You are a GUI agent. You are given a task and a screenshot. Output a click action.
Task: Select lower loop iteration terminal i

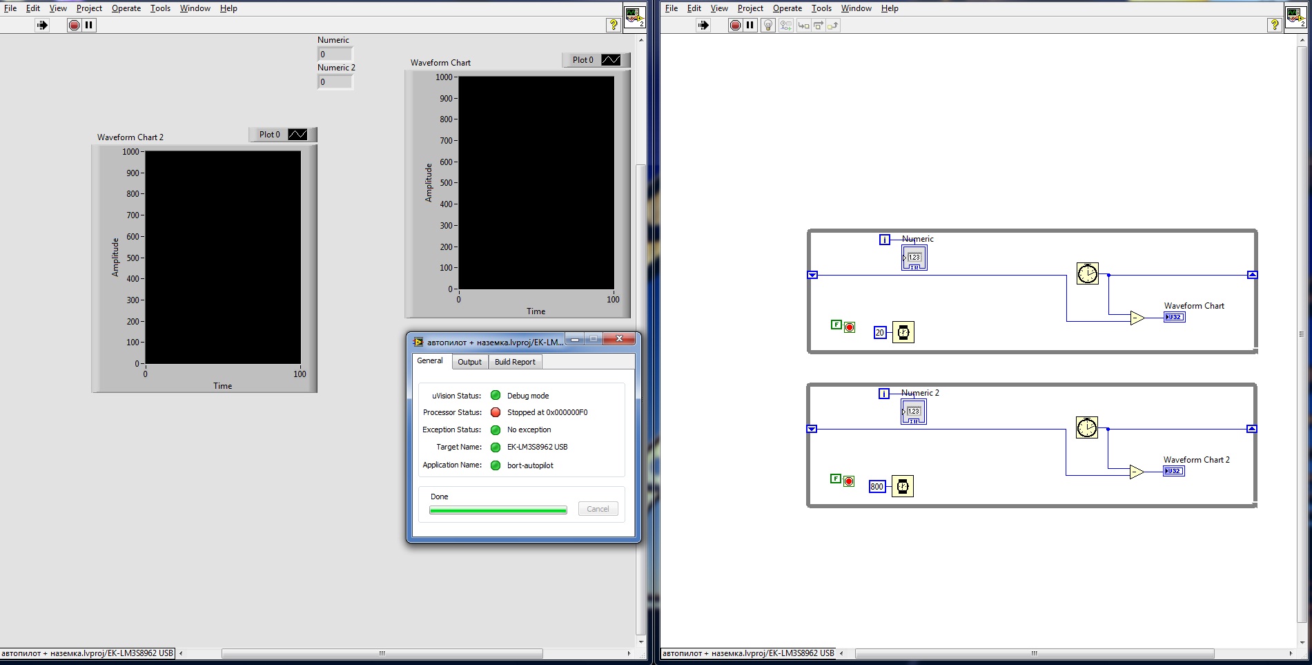[x=884, y=394]
